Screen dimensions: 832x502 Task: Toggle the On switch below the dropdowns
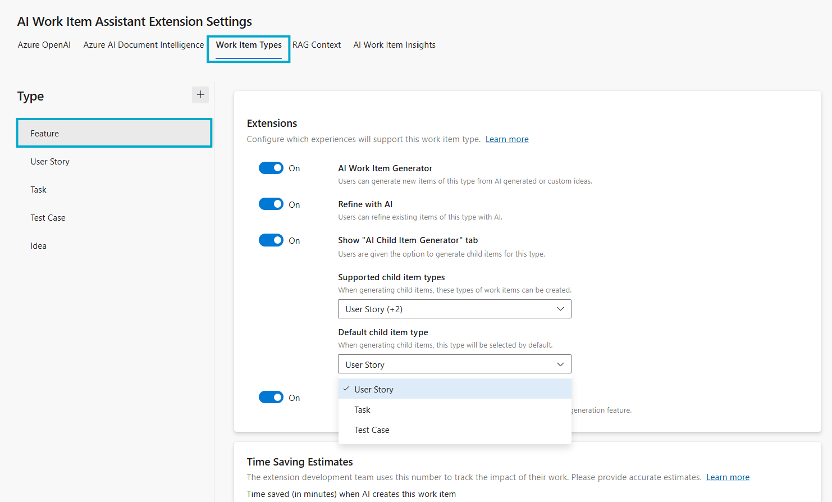pyautogui.click(x=271, y=397)
